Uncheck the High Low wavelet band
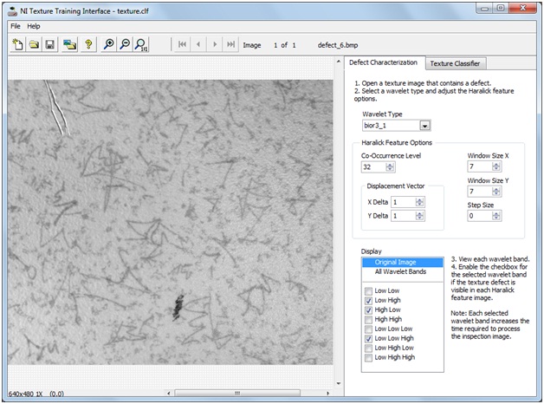This screenshot has width=544, height=404. click(x=369, y=310)
